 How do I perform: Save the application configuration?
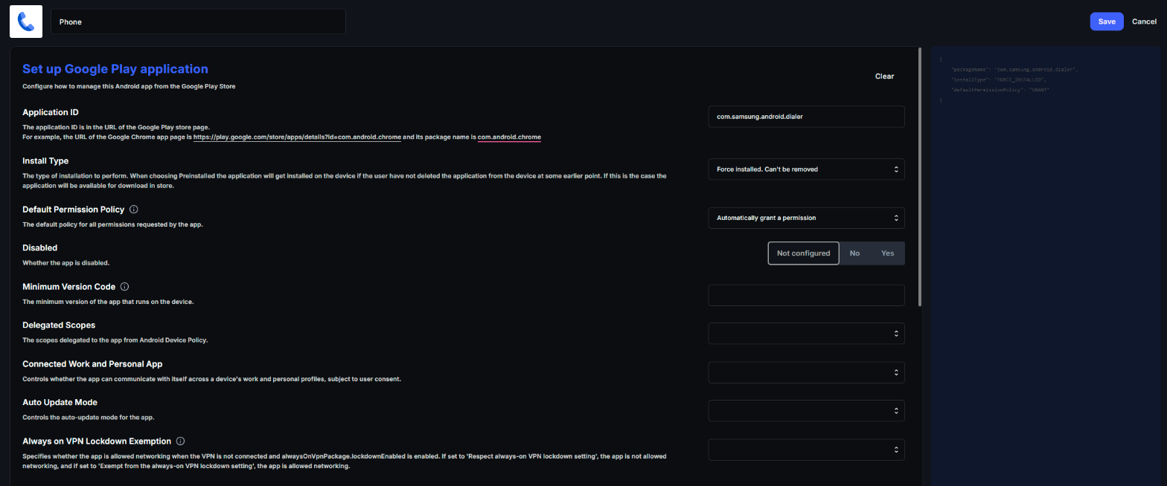click(x=1107, y=22)
